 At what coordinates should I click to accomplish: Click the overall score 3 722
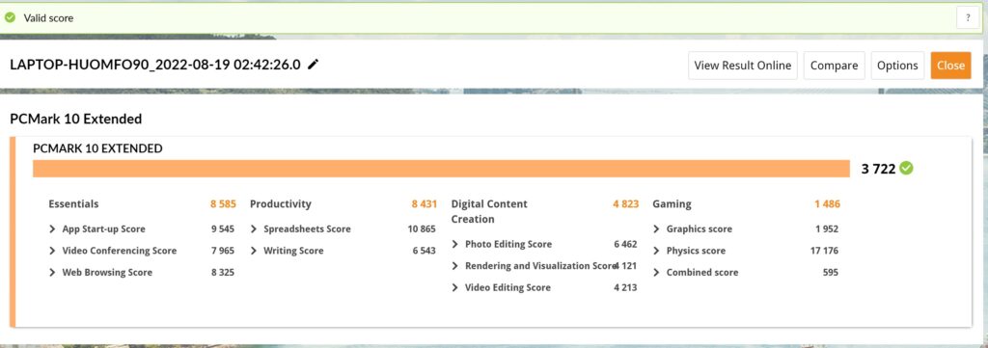pos(878,169)
